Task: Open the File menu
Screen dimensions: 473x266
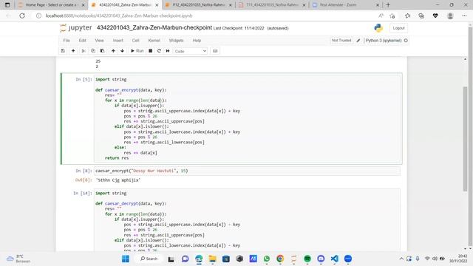Action: 67,41
